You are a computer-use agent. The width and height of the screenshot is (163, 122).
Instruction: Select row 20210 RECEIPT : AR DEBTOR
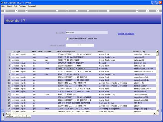point(83,77)
